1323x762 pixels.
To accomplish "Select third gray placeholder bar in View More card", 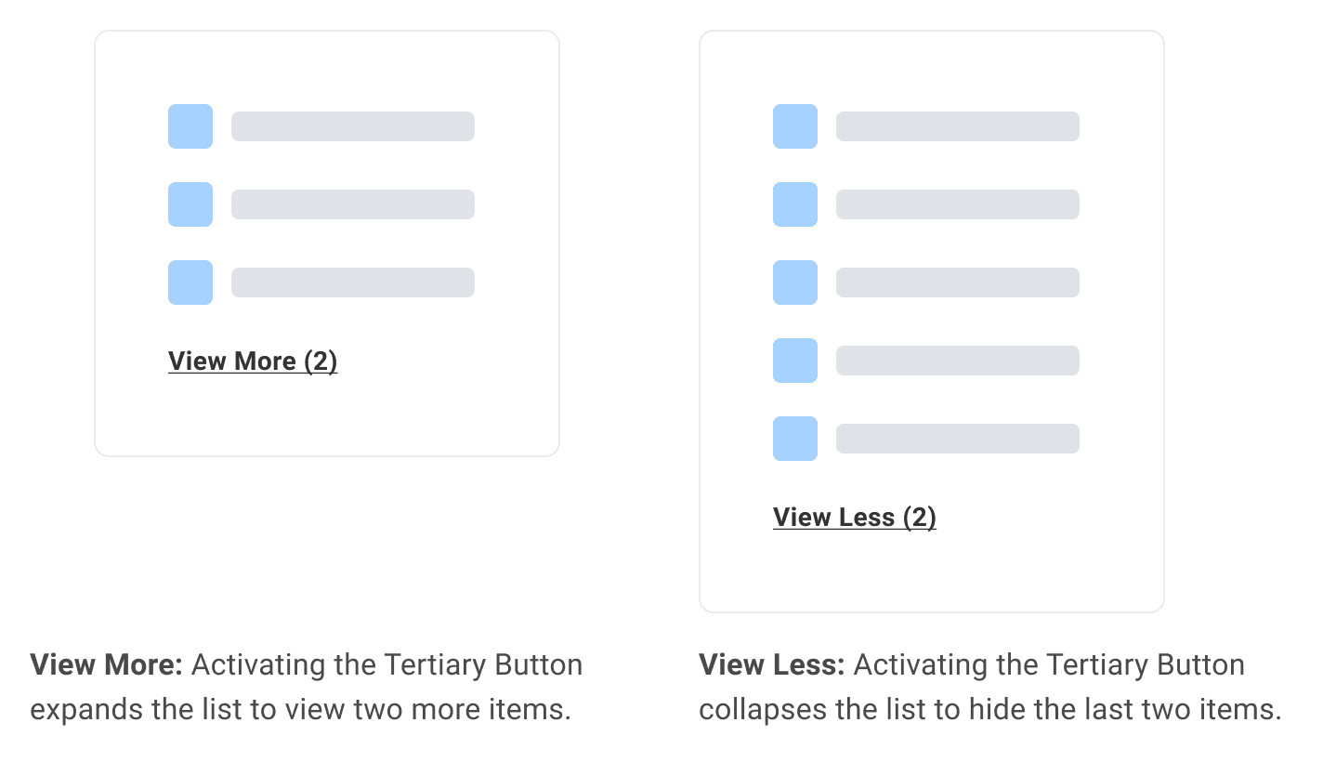I will click(353, 282).
